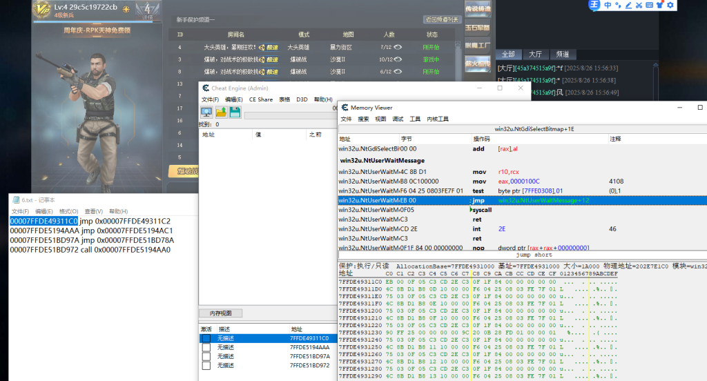Image resolution: width=707 pixels, height=381 pixels.
Task: Click spectate eye icon for room 3
Action: click(x=398, y=59)
